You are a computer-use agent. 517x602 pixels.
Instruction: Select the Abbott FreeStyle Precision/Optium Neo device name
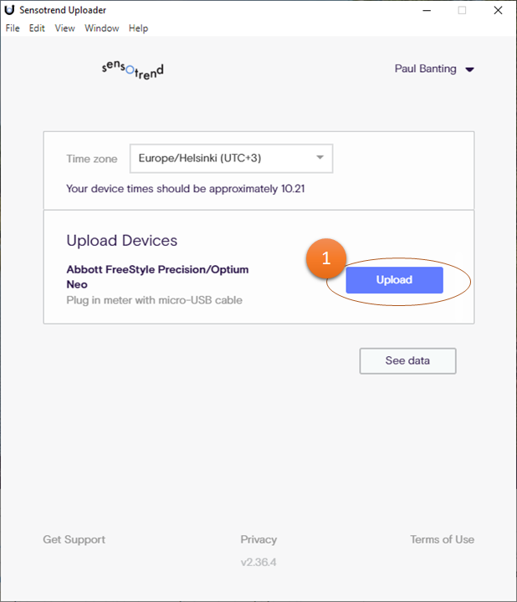[x=157, y=277]
